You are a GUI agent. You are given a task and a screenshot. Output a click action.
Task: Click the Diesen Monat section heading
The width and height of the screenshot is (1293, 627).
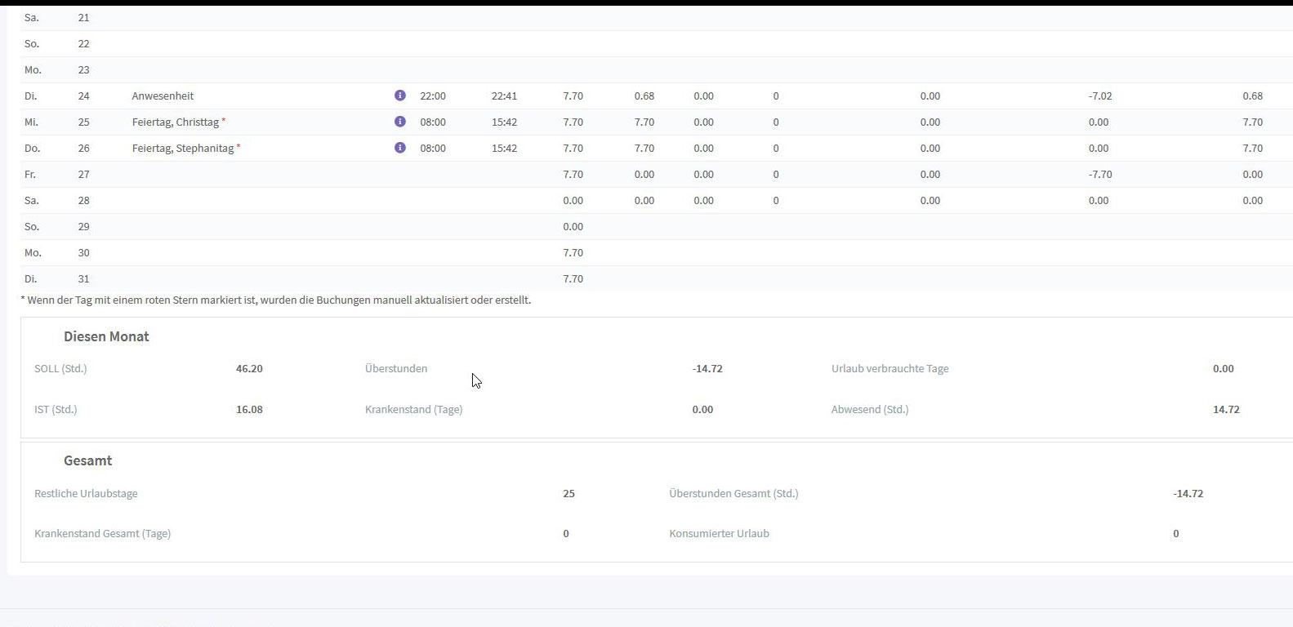[x=106, y=336]
